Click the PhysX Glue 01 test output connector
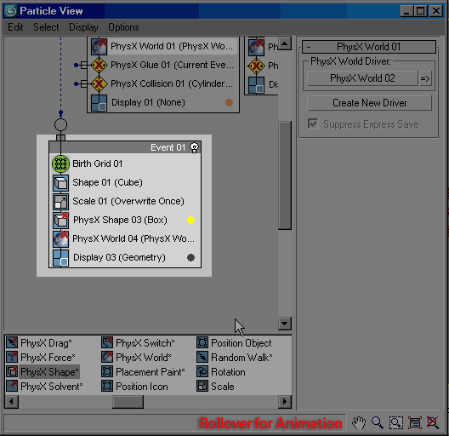The image size is (449, 436). 76,65
